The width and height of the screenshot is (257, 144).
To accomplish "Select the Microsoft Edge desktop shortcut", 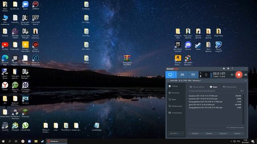I will click(5, 60).
